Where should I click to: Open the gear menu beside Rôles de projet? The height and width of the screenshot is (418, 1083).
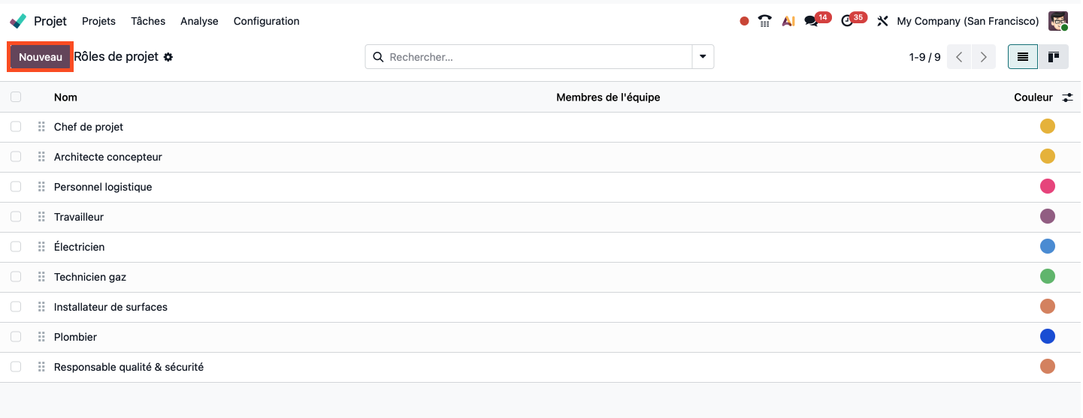pyautogui.click(x=168, y=57)
